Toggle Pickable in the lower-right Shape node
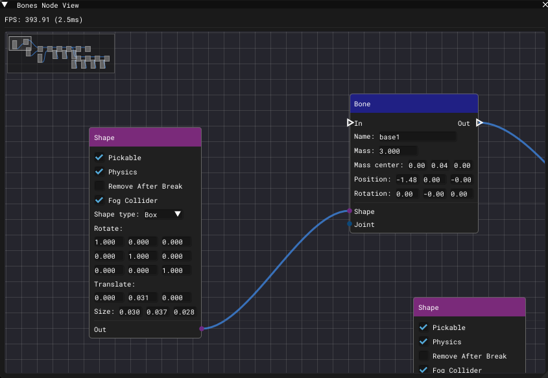548x378 pixels. [423, 327]
